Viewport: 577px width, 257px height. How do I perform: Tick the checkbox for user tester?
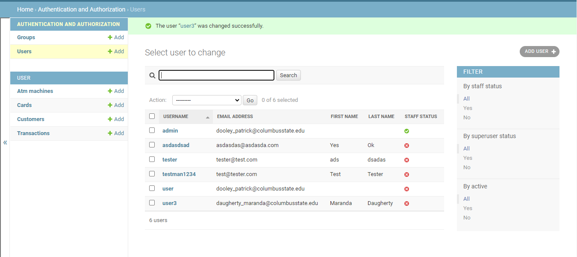(x=152, y=159)
